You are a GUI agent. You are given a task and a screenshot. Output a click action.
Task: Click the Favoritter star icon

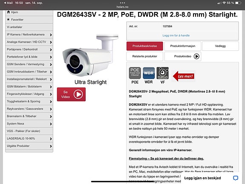[8, 19]
